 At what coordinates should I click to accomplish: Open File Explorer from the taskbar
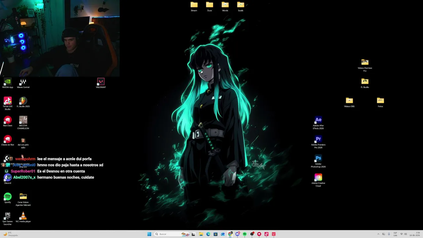click(201, 234)
